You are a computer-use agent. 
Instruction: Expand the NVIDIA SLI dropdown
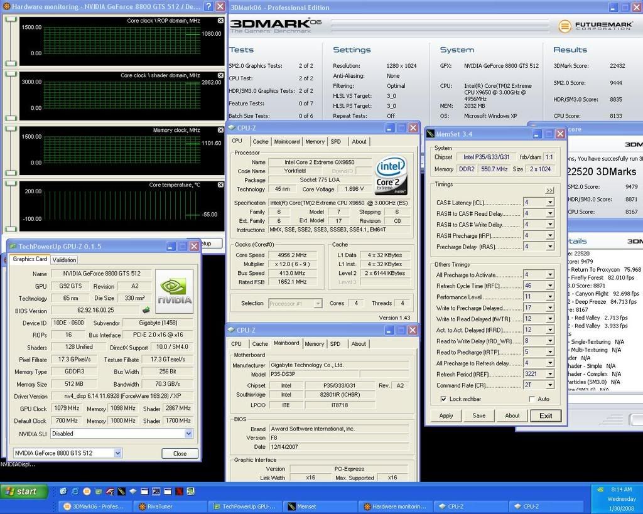coord(188,434)
